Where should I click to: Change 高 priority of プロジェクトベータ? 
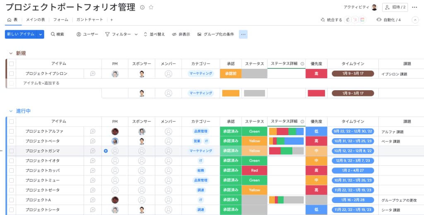click(x=316, y=141)
